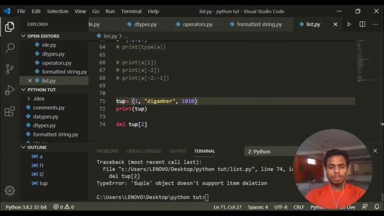Collapse the Outline section
Screen dimensions: 384x216
[23, 147]
